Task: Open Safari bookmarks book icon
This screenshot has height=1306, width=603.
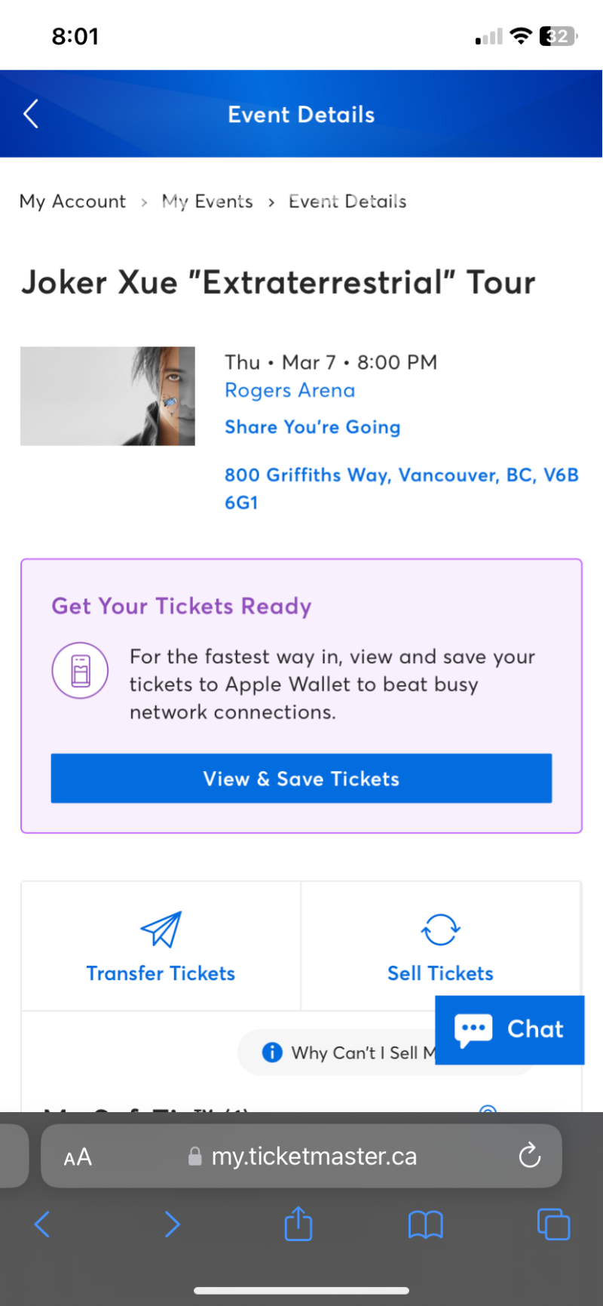Action: tap(425, 1224)
